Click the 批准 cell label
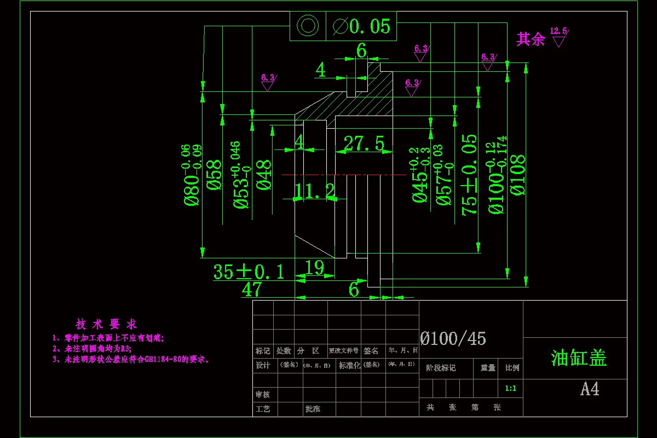Viewport: 657px width, 438px height. (313, 409)
